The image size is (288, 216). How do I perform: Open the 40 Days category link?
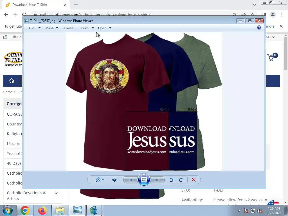[x=14, y=163]
